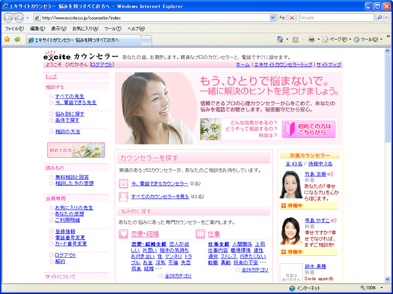
Task: Click the speaker icon next to 寺島 やすこ
Action: [334, 220]
